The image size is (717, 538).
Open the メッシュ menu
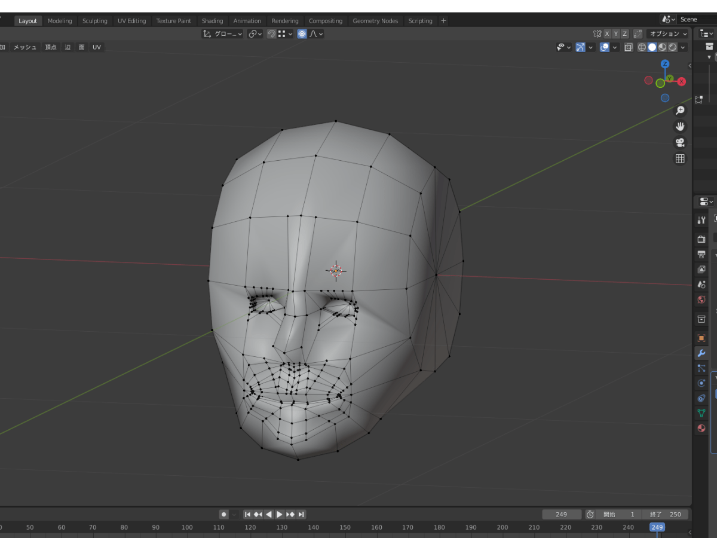(24, 47)
